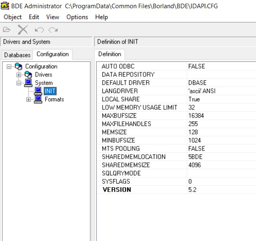Click the Configuration root node icon
This screenshot has height=241, width=256.
(19, 66)
